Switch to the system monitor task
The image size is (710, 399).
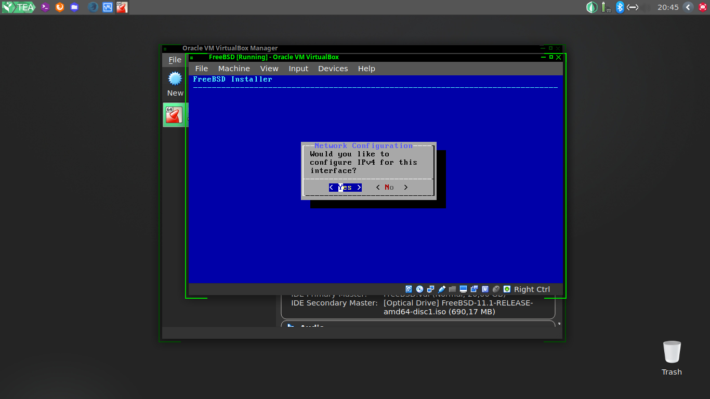pyautogui.click(x=108, y=7)
